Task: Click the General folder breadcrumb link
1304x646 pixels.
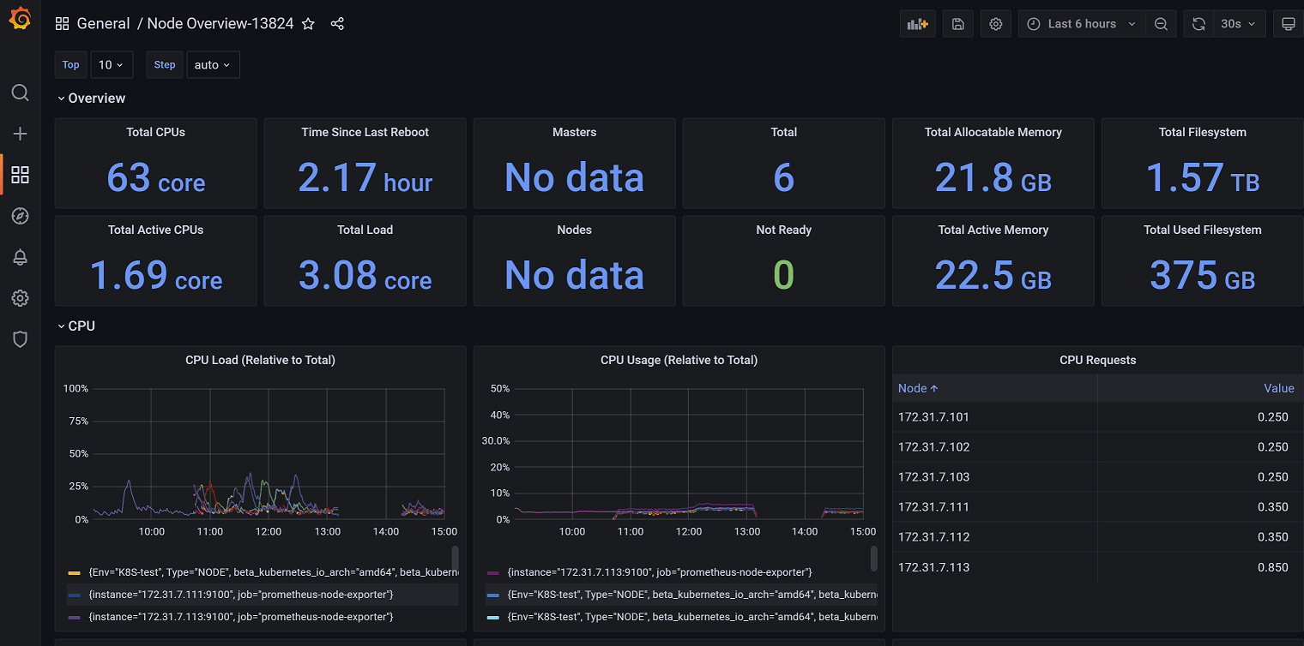Action: [103, 24]
